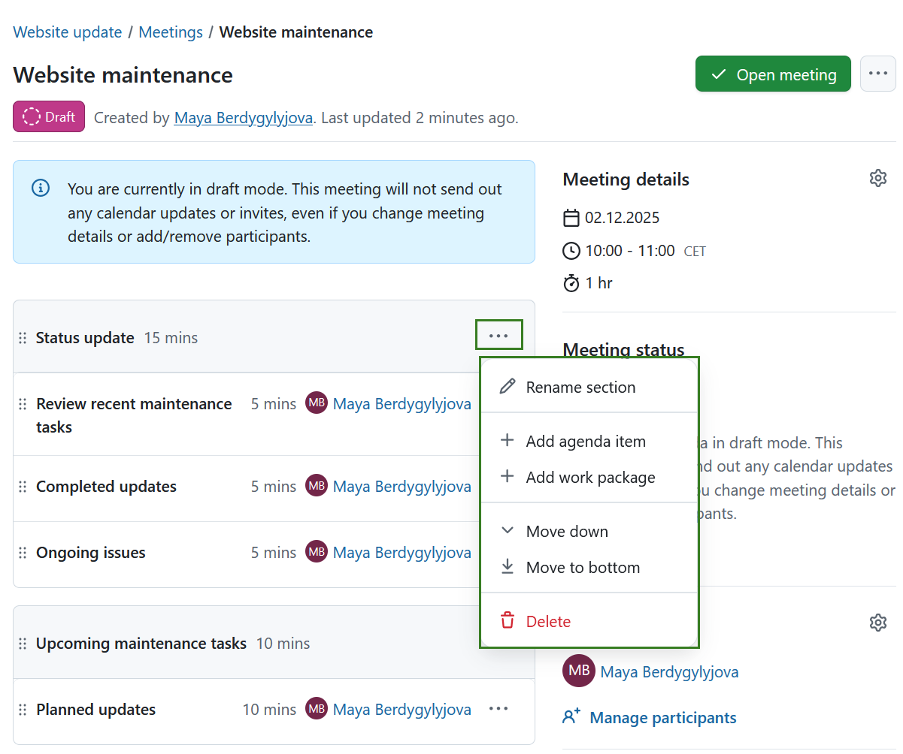Click the gear icon on the Meeting status panel
Image resolution: width=903 pixels, height=754 pixels.
pos(877,622)
